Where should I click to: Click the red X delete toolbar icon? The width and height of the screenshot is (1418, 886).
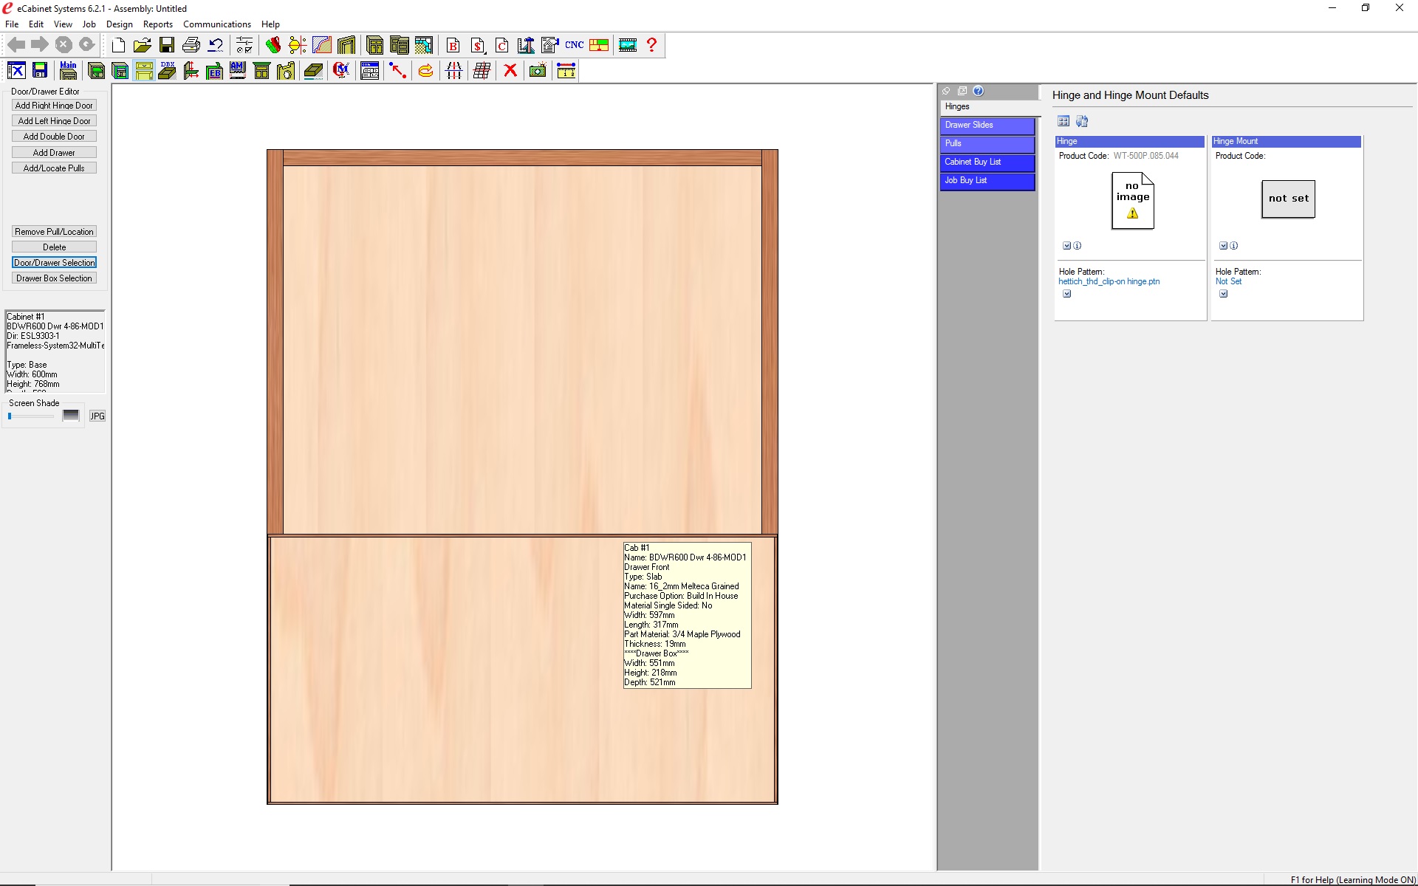point(510,71)
